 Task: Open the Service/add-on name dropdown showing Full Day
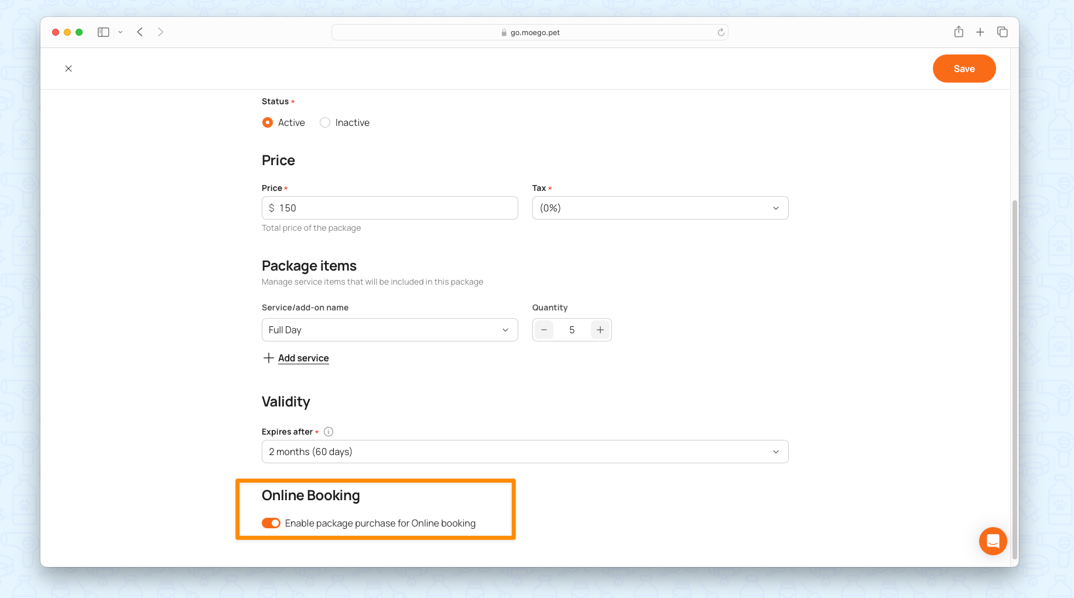(389, 330)
